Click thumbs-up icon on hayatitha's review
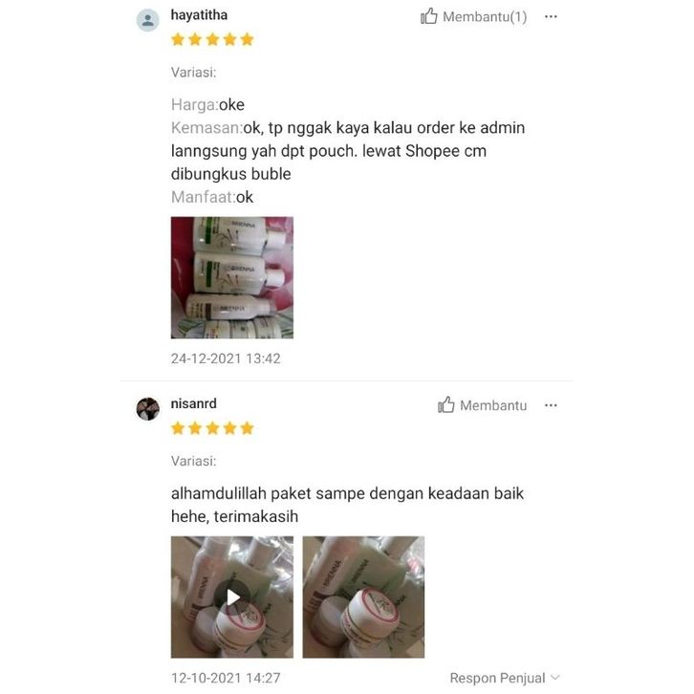694x694 pixels. (x=428, y=16)
